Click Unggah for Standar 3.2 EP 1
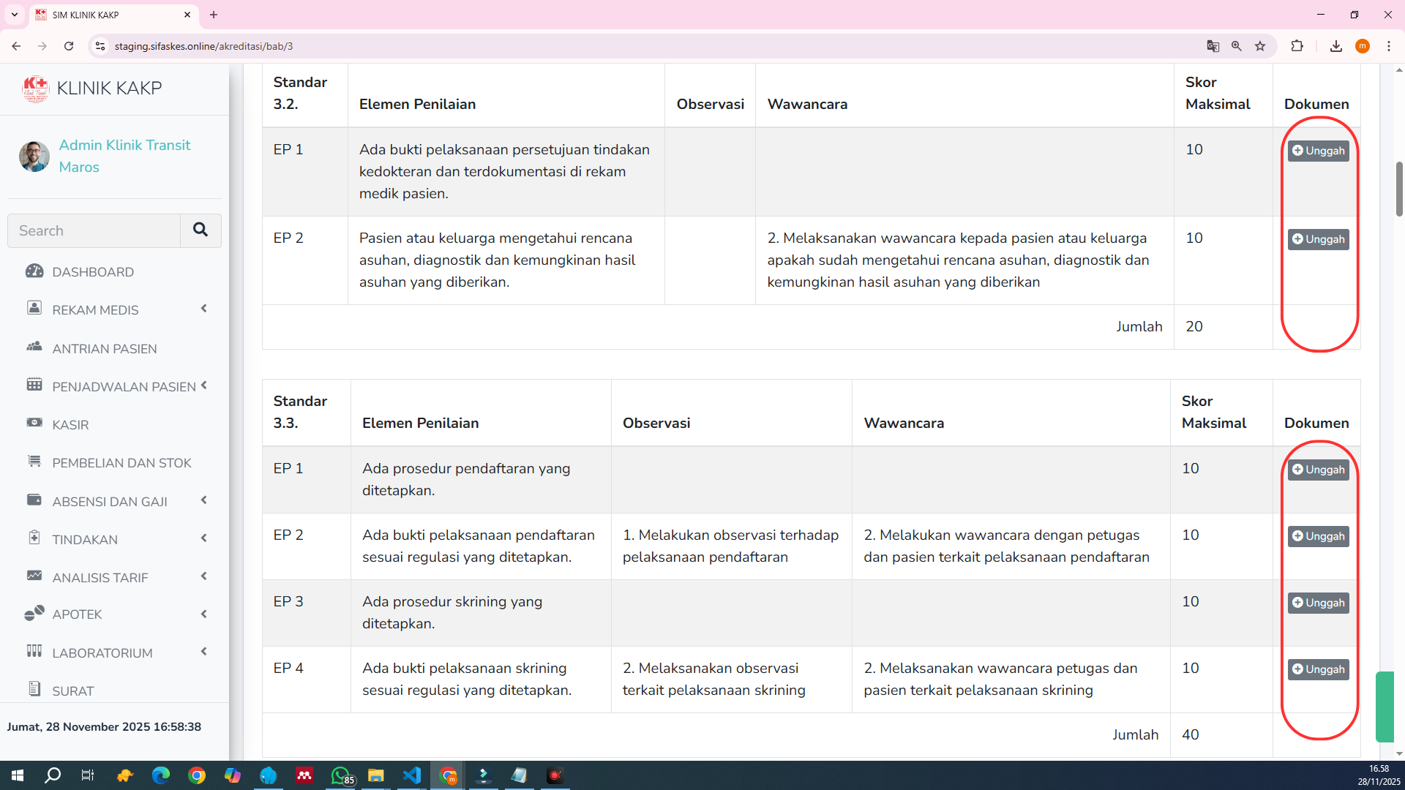The height and width of the screenshot is (790, 1405). (x=1318, y=151)
